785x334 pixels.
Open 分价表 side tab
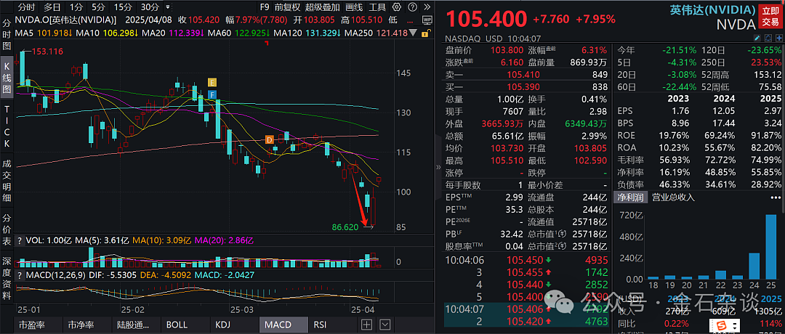(7, 231)
